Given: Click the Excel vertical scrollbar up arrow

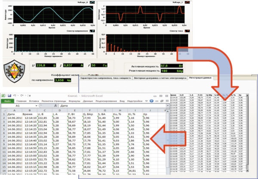Looking at the screenshot, I should 167,111.
